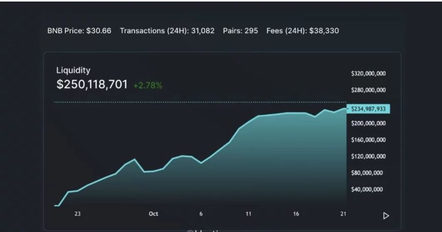Click the $320,000,000 y-axis label
The height and width of the screenshot is (232, 442).
click(368, 74)
